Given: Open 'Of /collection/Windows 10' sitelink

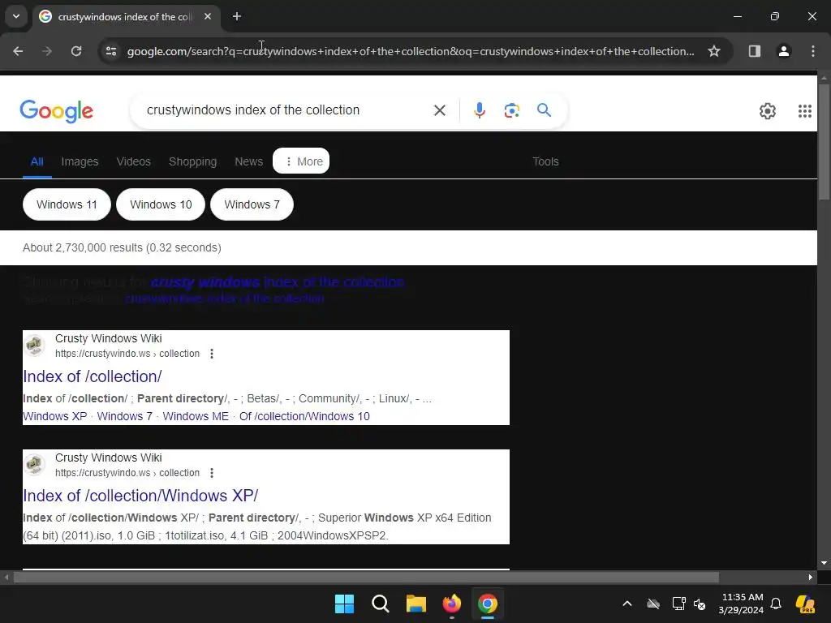Looking at the screenshot, I should [304, 416].
